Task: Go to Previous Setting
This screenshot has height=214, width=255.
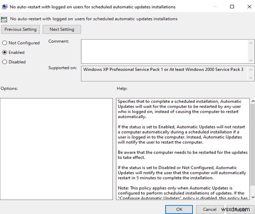Action: tap(20, 30)
